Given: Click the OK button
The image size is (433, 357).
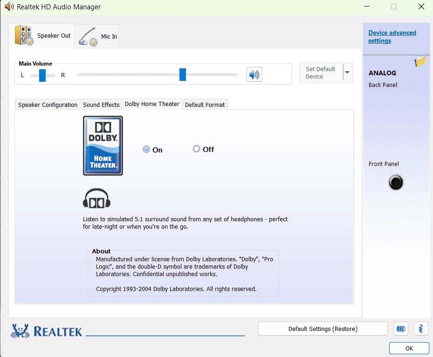Looking at the screenshot, I should [409, 348].
